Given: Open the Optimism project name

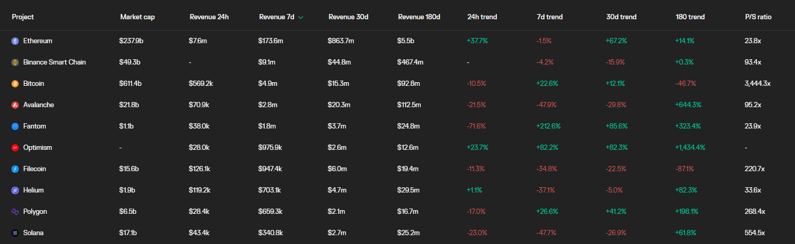Looking at the screenshot, I should pos(38,147).
